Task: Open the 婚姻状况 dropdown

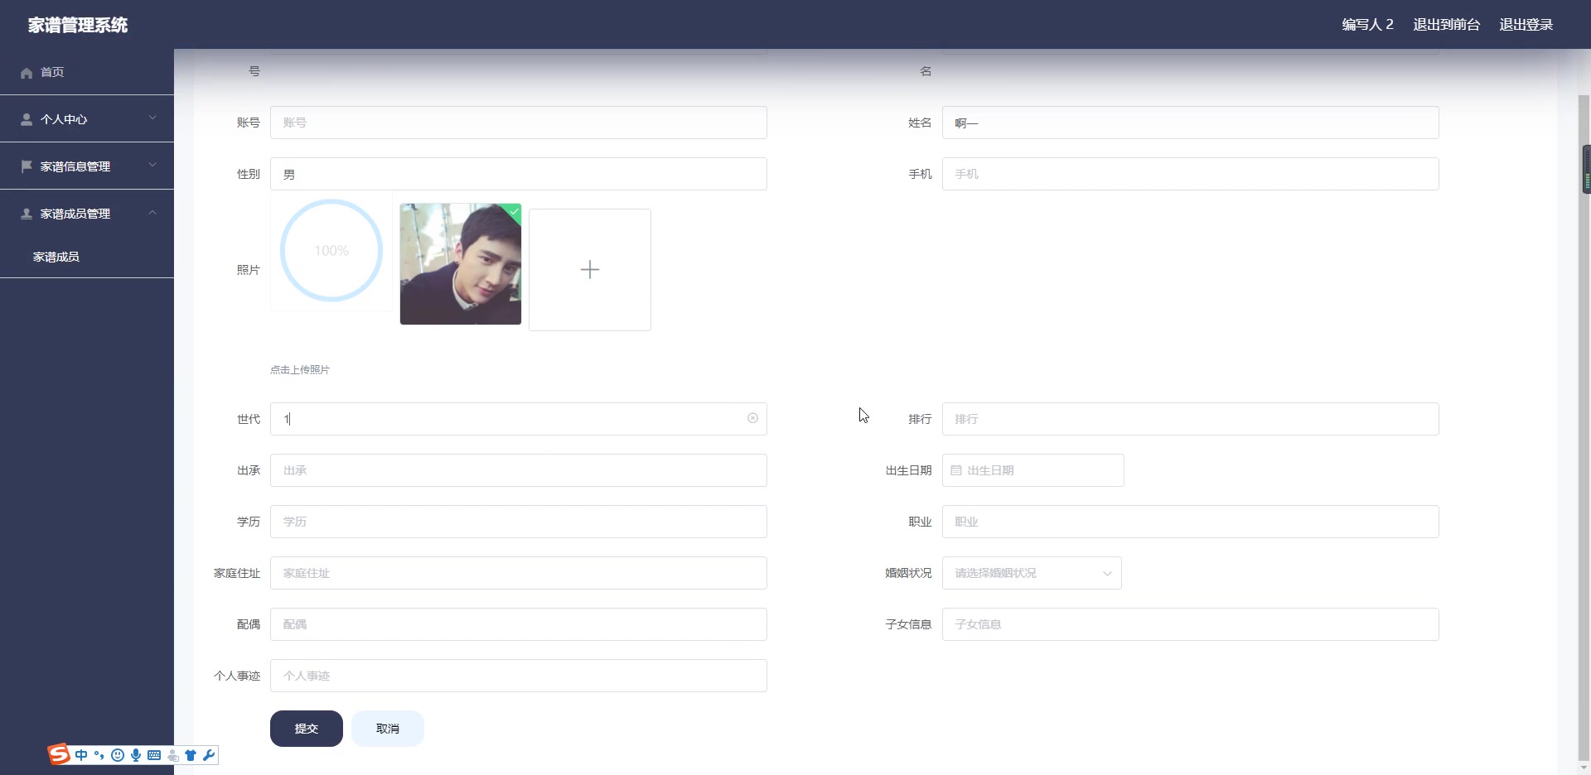Action: coord(1032,573)
